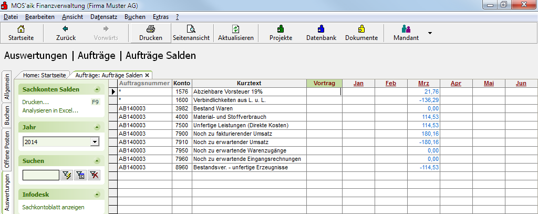Open the Datei menu

[11, 17]
